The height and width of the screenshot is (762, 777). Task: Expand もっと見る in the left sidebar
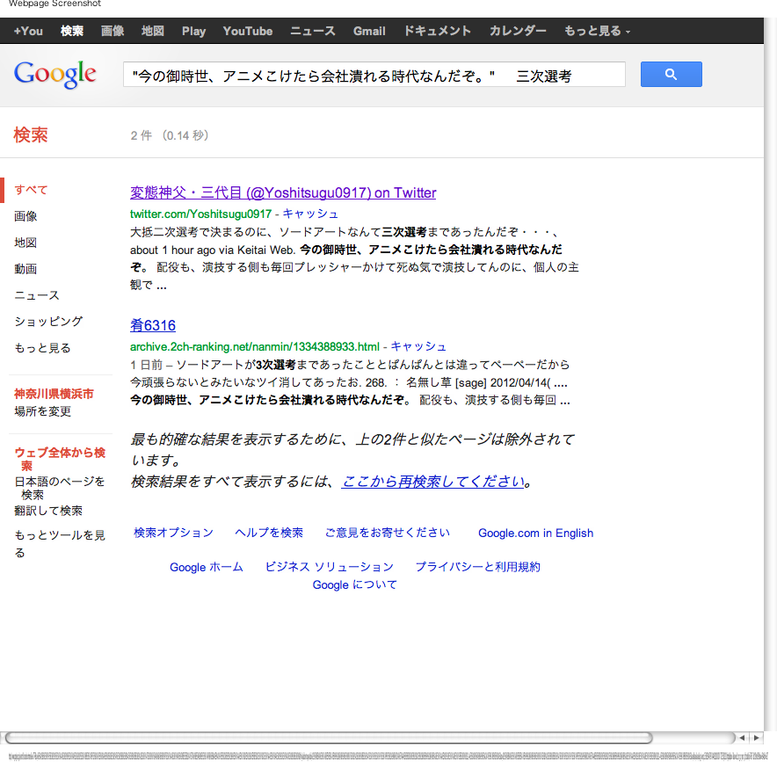click(42, 348)
